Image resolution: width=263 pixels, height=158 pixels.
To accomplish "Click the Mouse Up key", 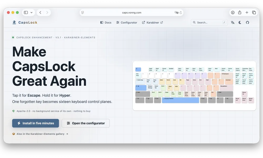I will click(244, 94).
